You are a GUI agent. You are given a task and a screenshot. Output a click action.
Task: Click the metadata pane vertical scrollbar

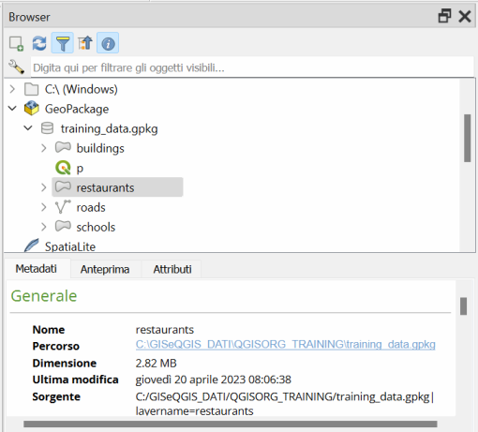(464, 306)
